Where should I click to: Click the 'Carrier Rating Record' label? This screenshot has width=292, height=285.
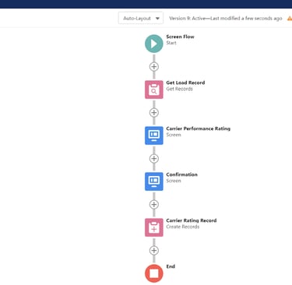[192, 220]
